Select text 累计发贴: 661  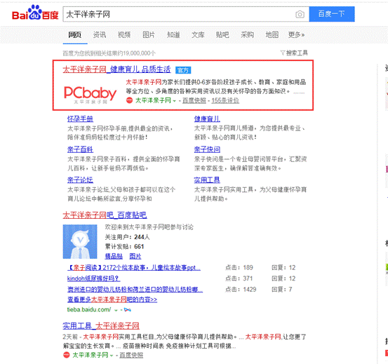pyautogui.click(x=124, y=247)
